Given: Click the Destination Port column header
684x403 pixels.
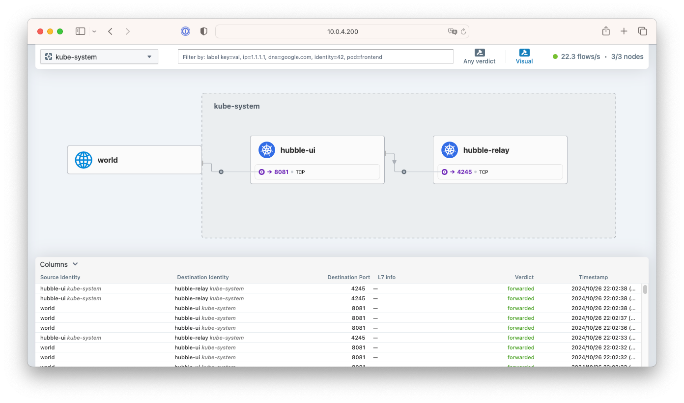Looking at the screenshot, I should coord(349,277).
